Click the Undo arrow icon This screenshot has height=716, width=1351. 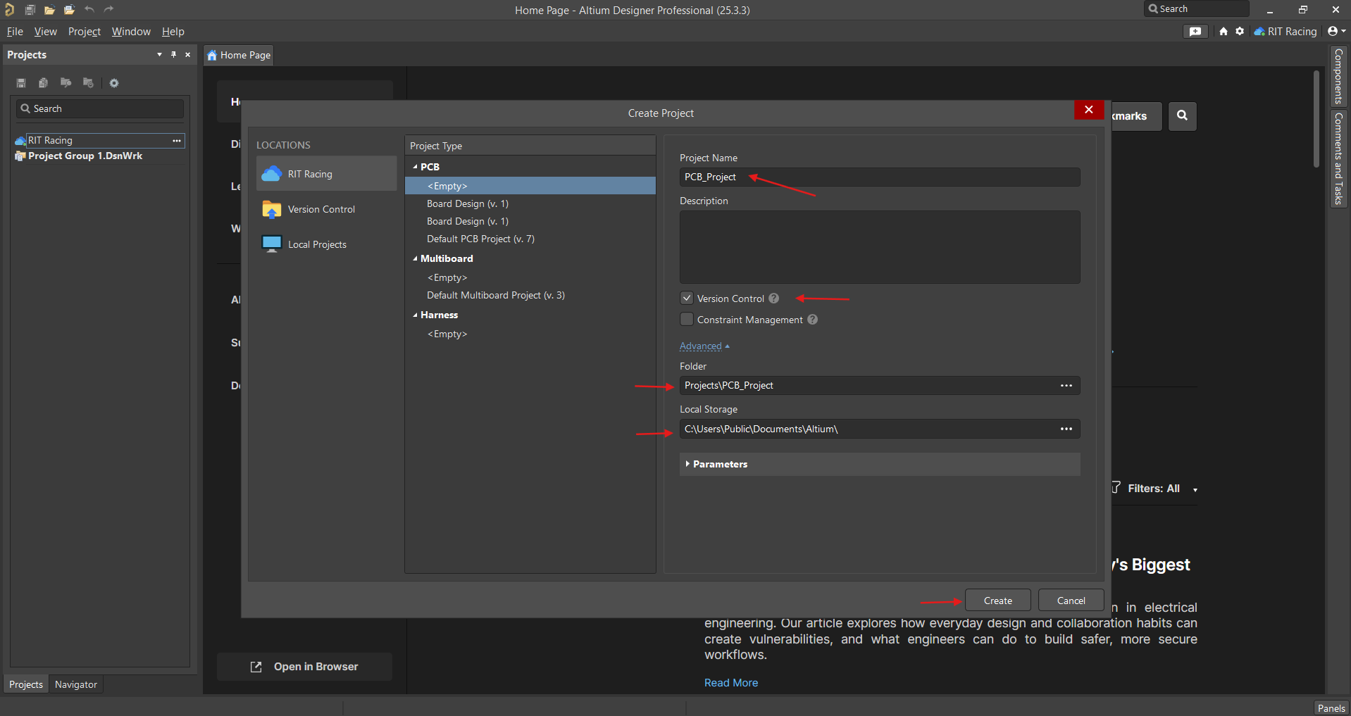[89, 10]
